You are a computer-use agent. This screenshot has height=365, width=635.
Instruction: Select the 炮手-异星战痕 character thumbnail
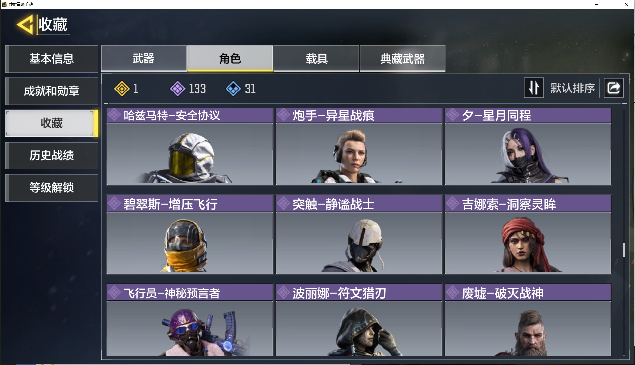pos(359,154)
